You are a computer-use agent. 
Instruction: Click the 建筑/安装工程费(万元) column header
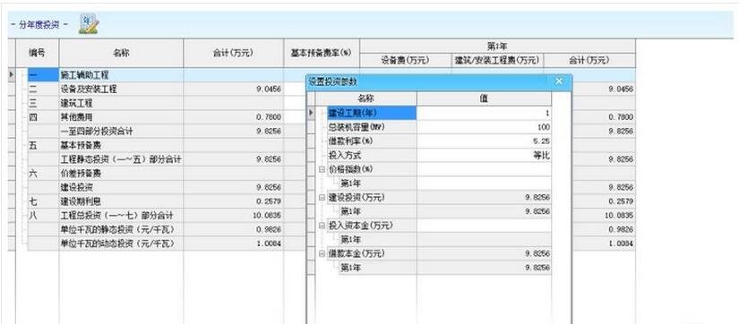[x=497, y=60]
